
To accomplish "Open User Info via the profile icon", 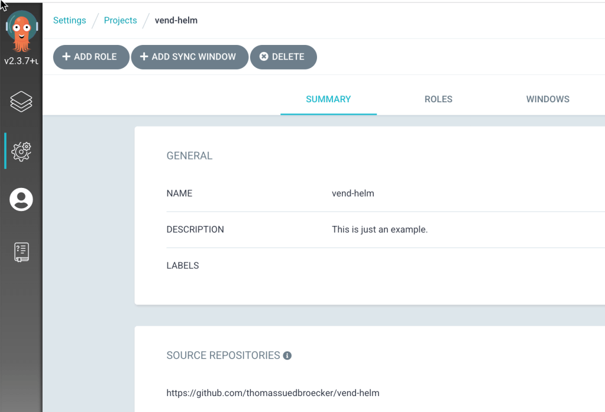I will (21, 200).
